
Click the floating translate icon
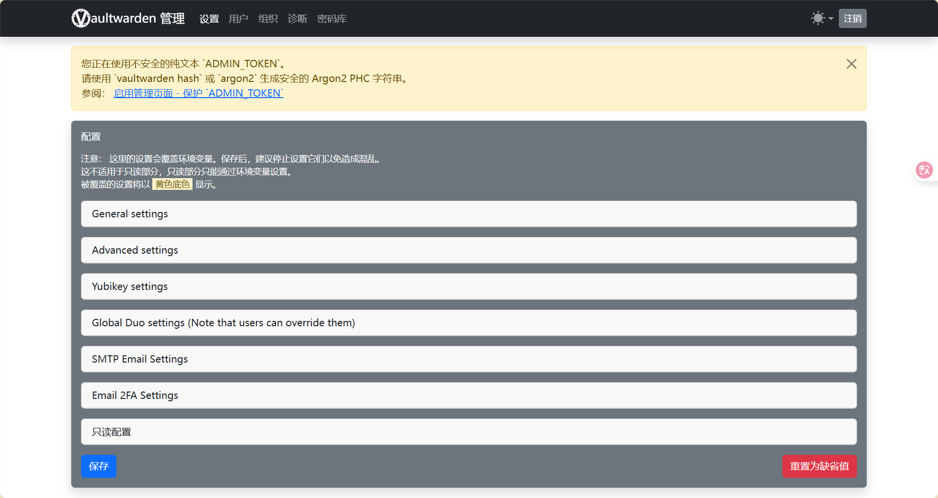coord(924,170)
